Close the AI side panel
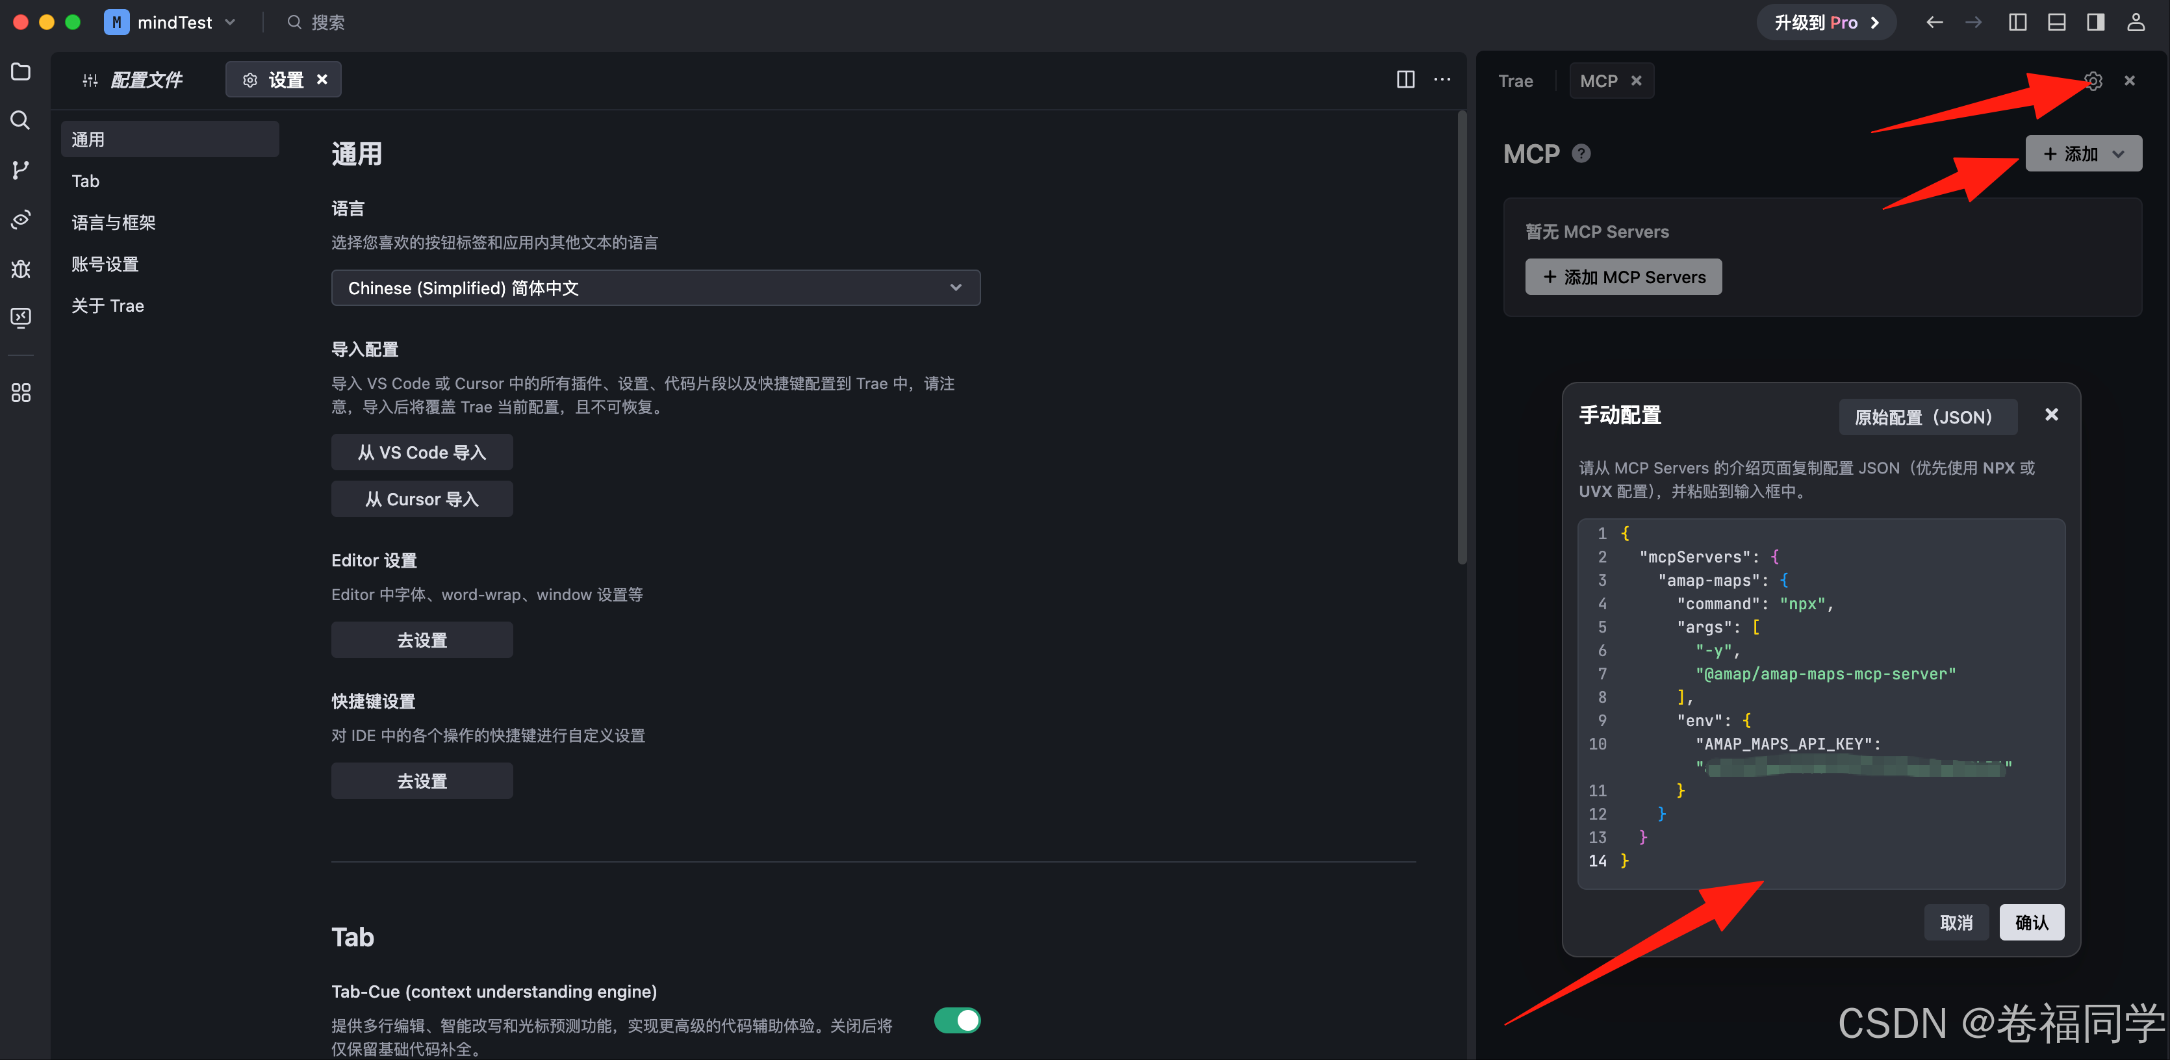 pyautogui.click(x=2130, y=81)
